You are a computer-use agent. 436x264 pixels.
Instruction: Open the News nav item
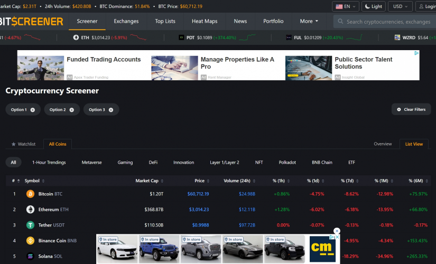(240, 21)
